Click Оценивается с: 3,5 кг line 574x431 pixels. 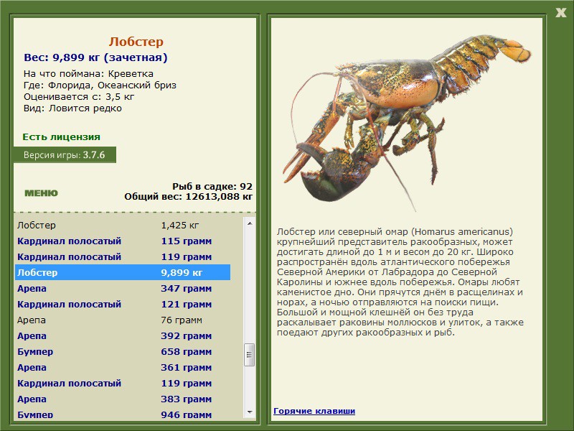coord(79,97)
